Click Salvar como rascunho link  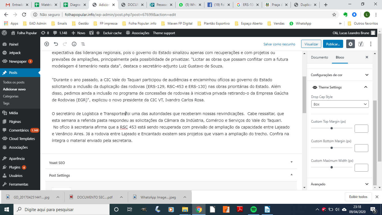point(279,44)
